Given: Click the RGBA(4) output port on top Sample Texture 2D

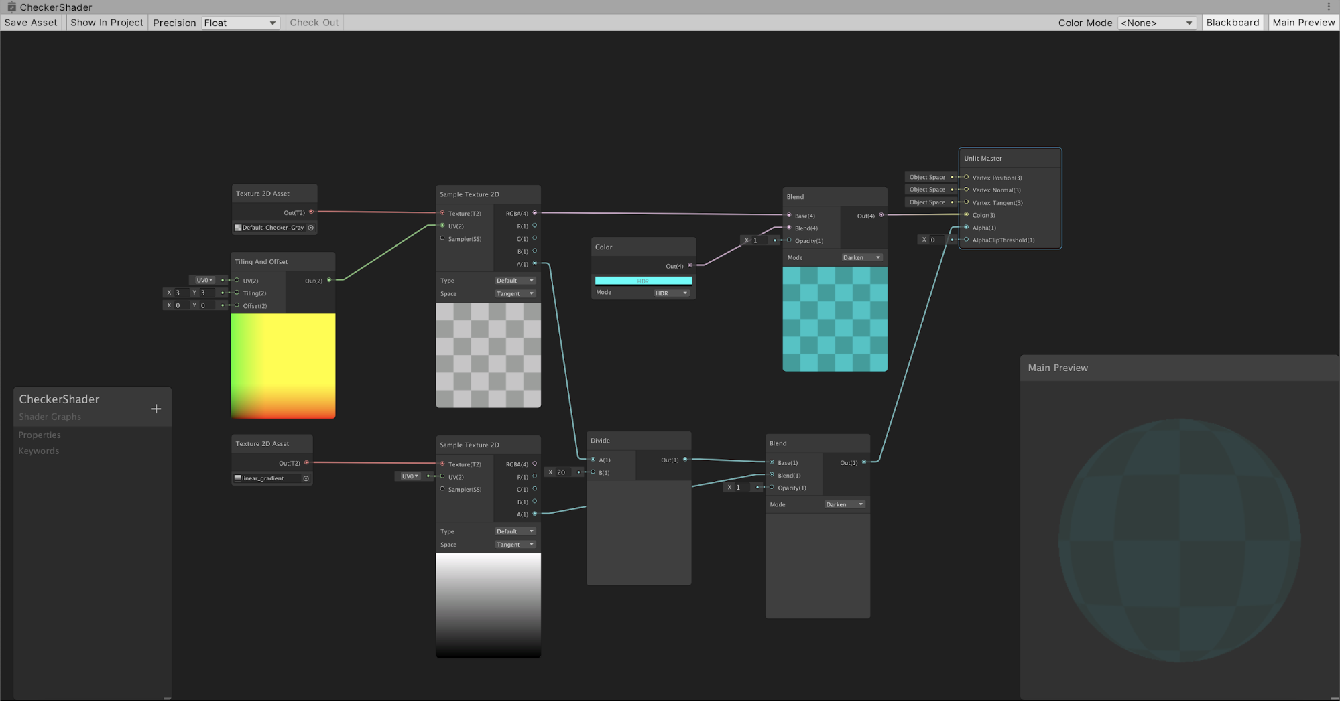Looking at the screenshot, I should tap(534, 213).
